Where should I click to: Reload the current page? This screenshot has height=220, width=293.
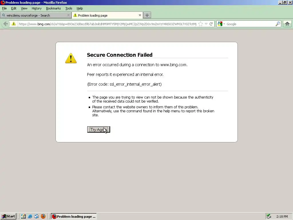pyautogui.click(x=211, y=24)
